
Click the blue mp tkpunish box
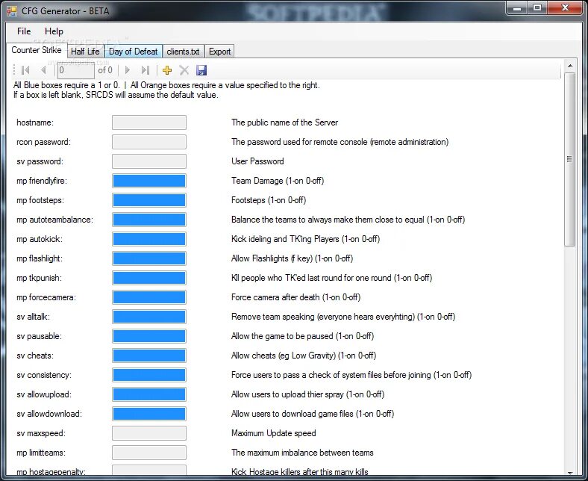(149, 278)
